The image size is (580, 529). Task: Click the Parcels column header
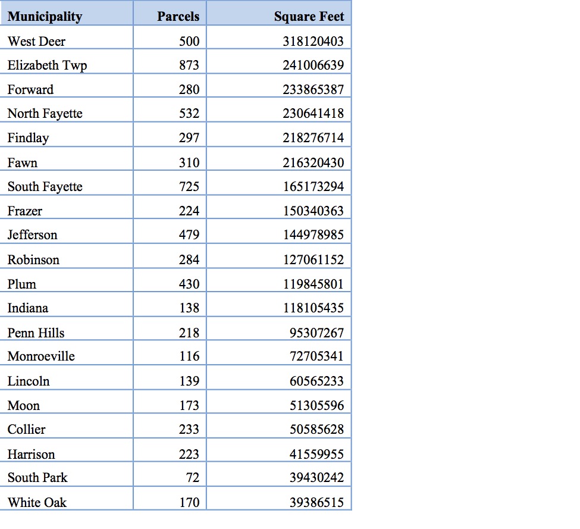pos(178,16)
